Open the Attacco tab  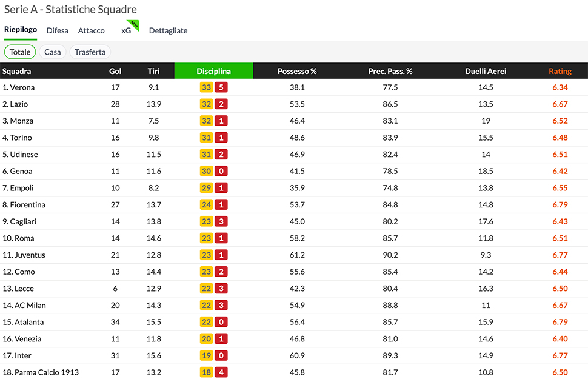[91, 30]
